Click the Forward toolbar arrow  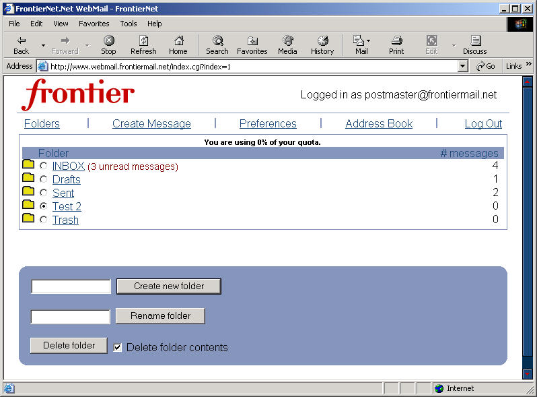tap(65, 45)
